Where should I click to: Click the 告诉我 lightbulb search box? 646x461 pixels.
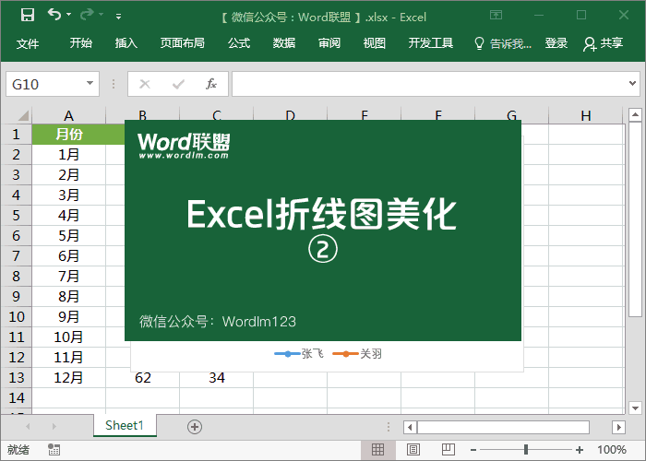(504, 43)
